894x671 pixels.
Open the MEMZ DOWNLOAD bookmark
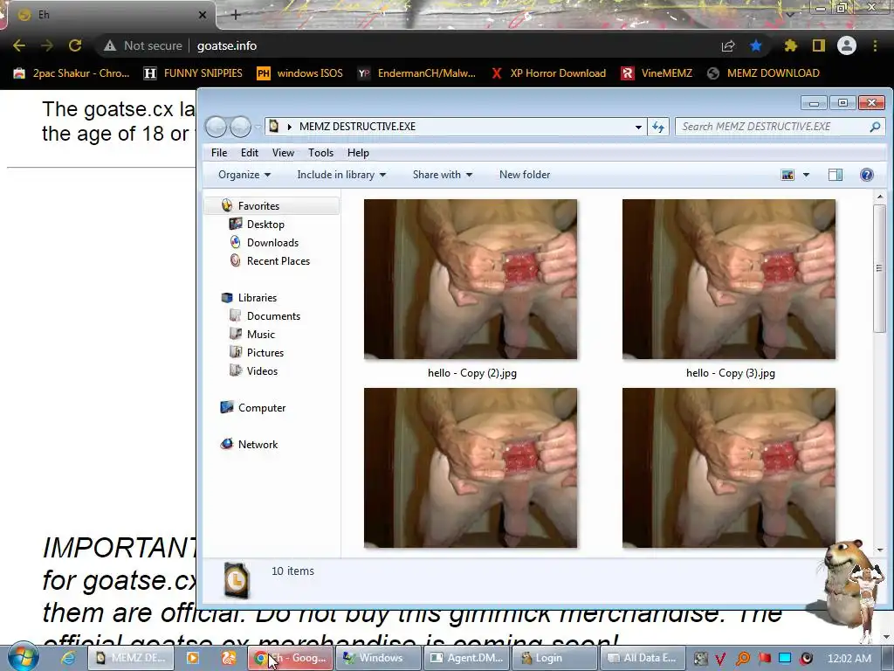[x=763, y=73]
